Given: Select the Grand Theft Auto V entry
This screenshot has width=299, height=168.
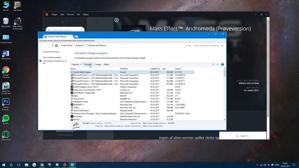Looking at the screenshot, I should click(132, 111).
